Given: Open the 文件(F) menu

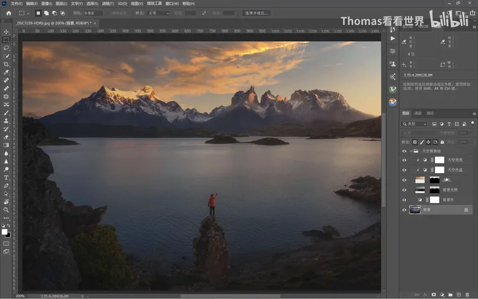Looking at the screenshot, I should [17, 4].
